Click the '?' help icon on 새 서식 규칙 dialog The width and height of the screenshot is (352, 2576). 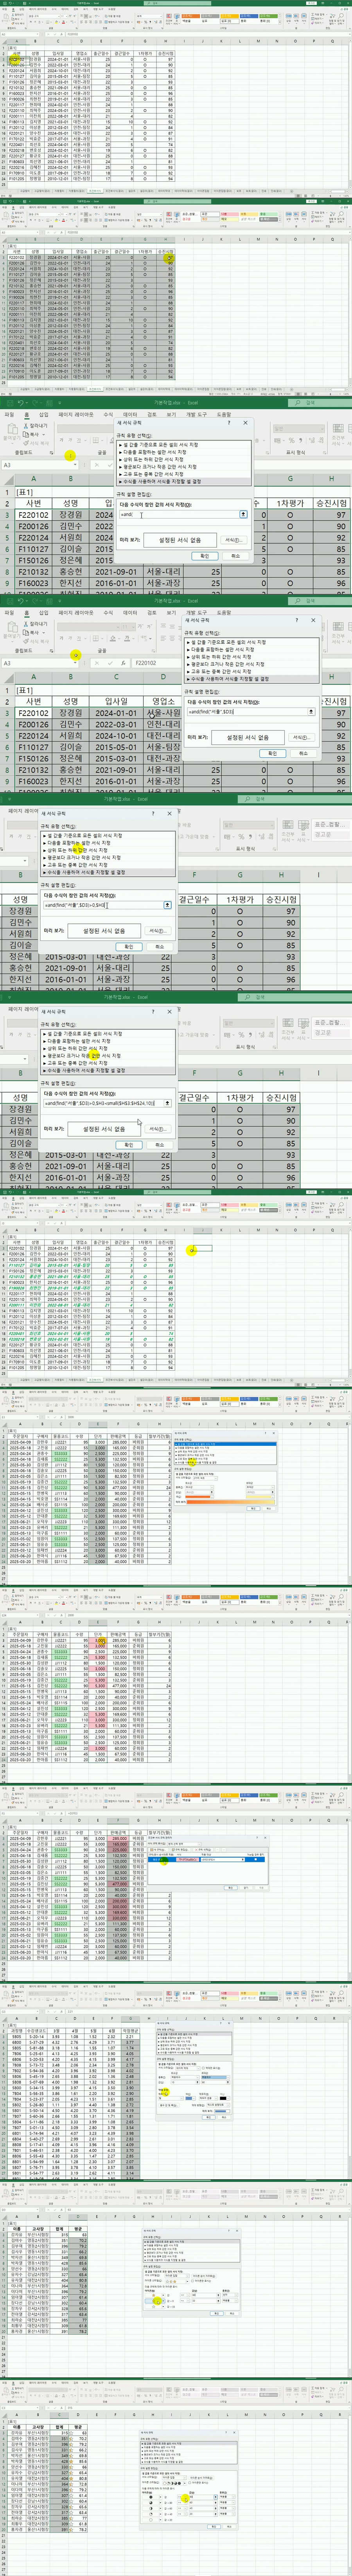(x=227, y=422)
